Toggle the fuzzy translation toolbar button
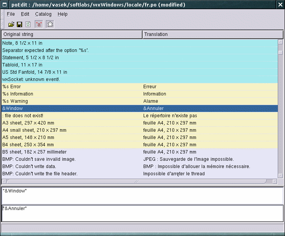 [50, 24]
